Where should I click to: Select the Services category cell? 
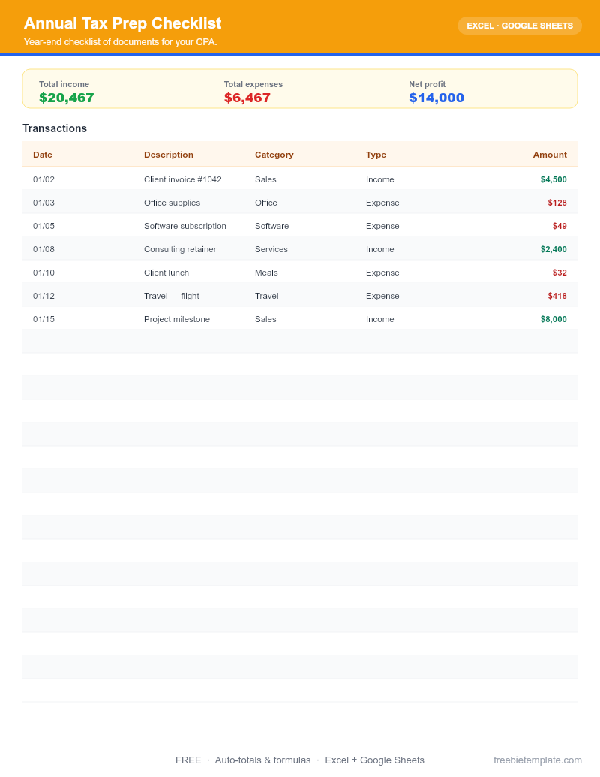coord(271,249)
